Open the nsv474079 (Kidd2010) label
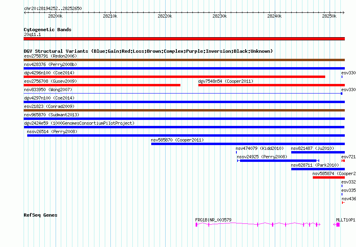 click(x=260, y=148)
